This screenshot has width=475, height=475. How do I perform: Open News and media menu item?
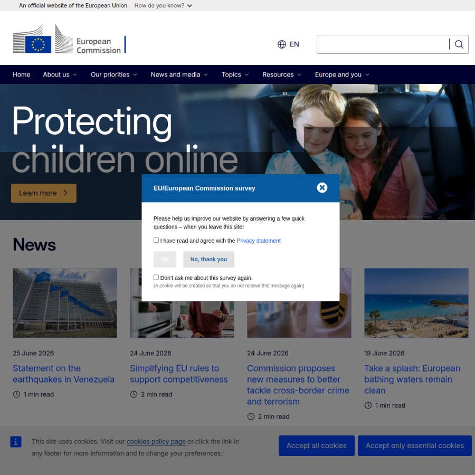(x=175, y=74)
